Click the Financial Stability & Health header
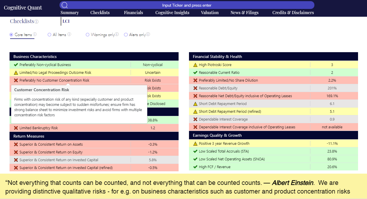The image size is (367, 199). click(273, 57)
